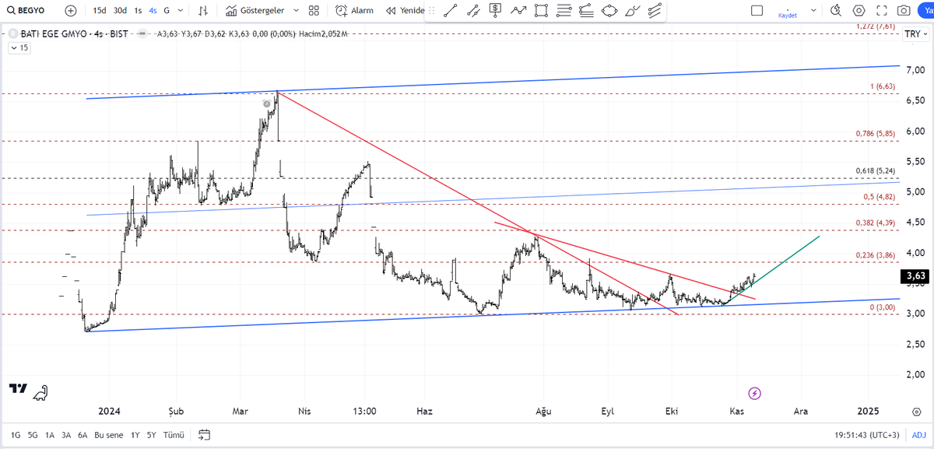Screen dimensions: 934x449
Task: Set range to 1G
Action: point(16,435)
